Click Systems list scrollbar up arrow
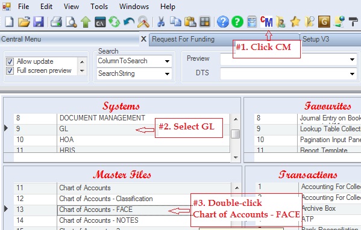361x230 pixels. 236,119
